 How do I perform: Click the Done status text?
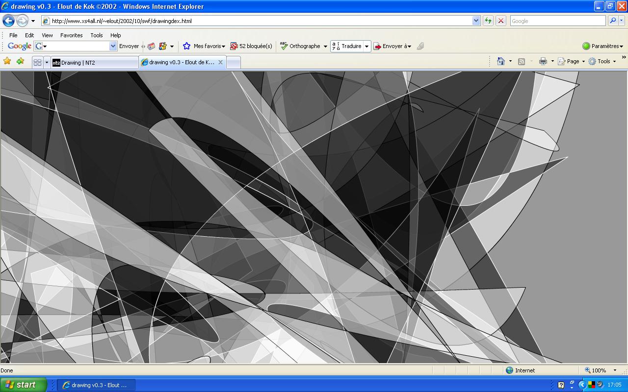point(7,370)
